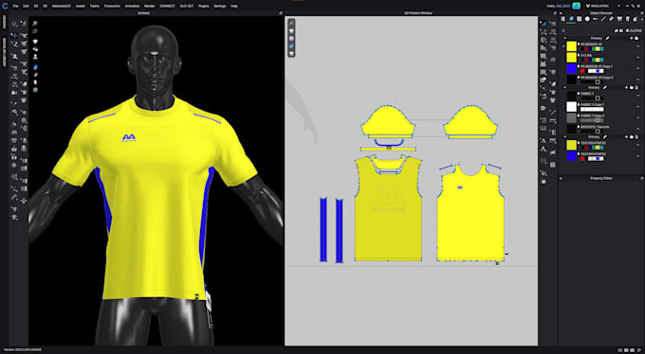Screen dimensions: 645x354
Task: Click the pencil icon atop 2D window view toolbar
Action: pos(291,23)
